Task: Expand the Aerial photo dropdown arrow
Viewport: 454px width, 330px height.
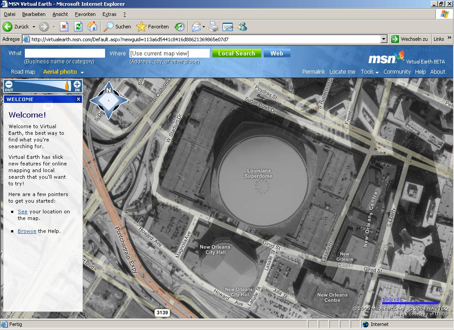Action: pyautogui.click(x=82, y=72)
